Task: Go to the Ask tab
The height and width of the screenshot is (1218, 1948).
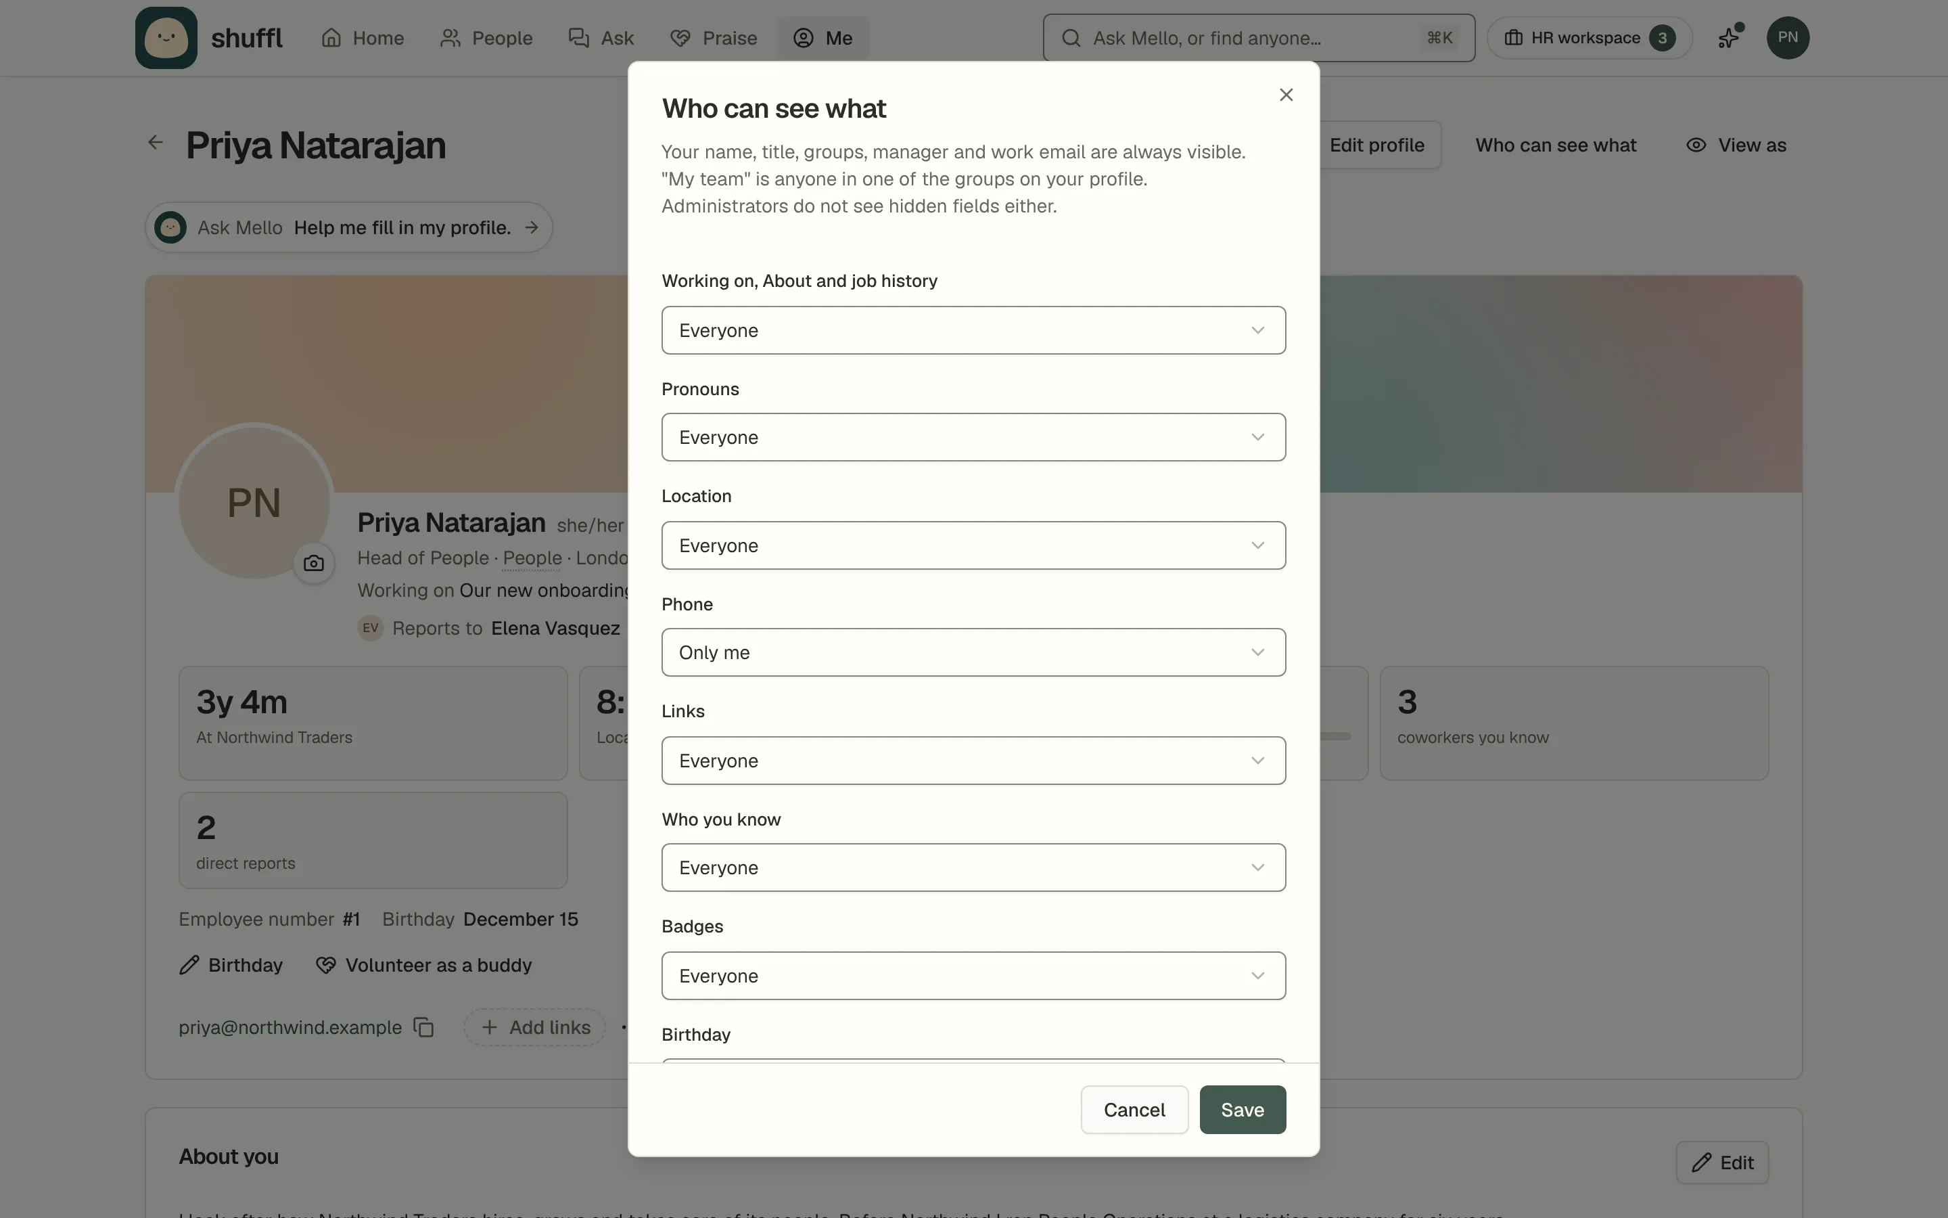Action: point(601,38)
